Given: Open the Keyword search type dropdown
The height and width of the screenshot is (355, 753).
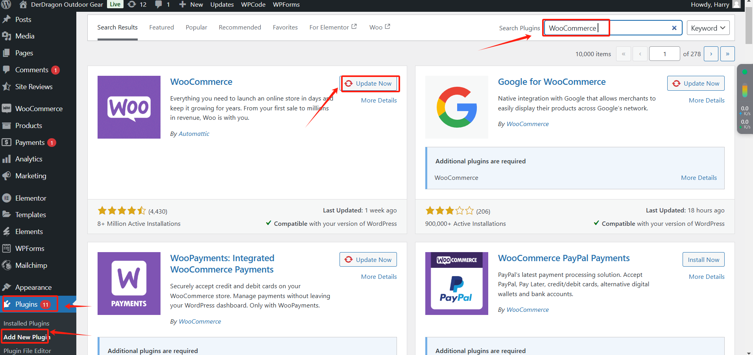Looking at the screenshot, I should click(708, 28).
